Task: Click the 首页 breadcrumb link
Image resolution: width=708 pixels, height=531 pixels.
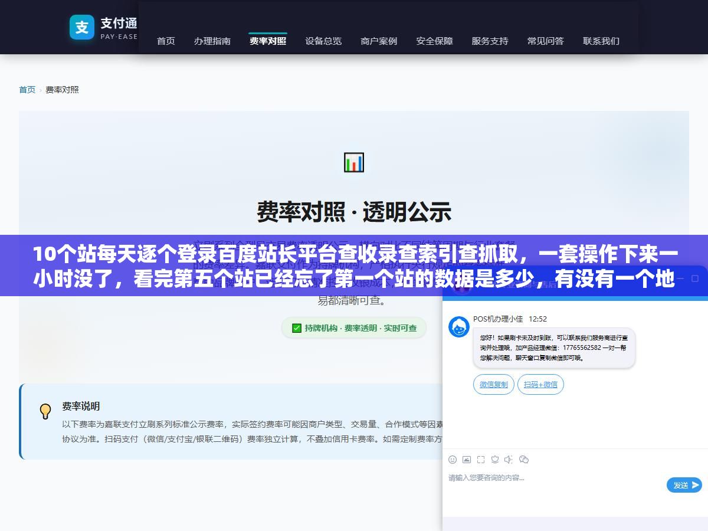Action: (27, 90)
